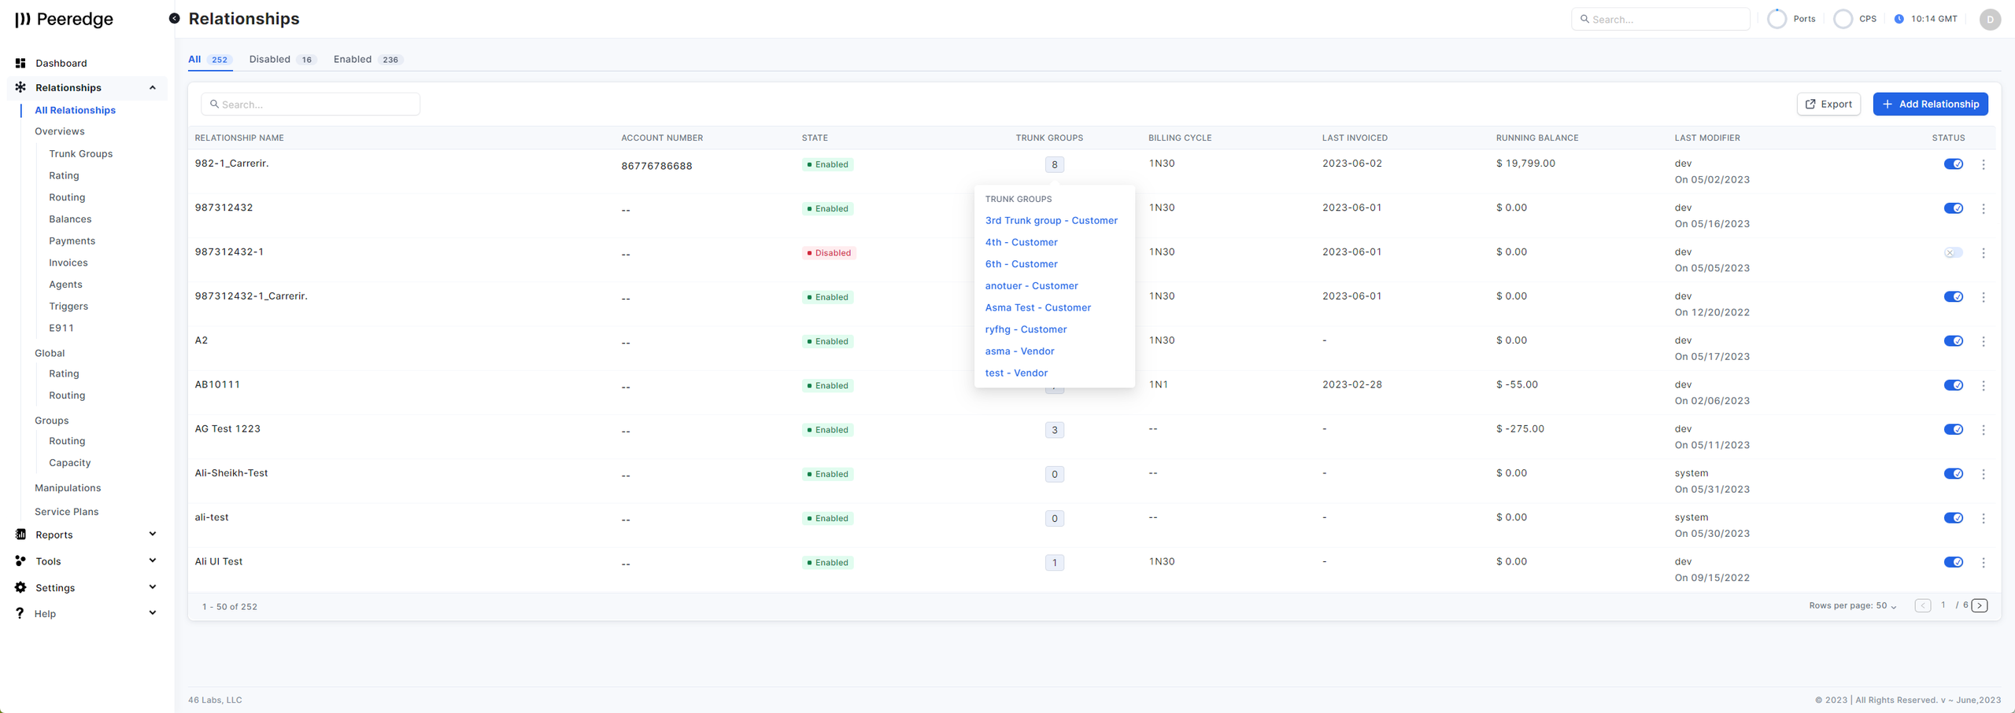Open 3rd Trunk group - Customer link
The width and height of the screenshot is (2015, 713).
click(x=1051, y=221)
